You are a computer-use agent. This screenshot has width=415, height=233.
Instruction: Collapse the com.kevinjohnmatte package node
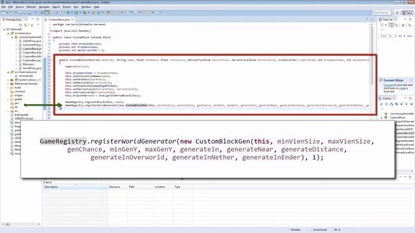coord(12,38)
